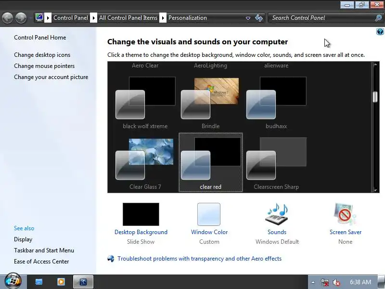Image resolution: width=385 pixels, height=289 pixels.
Task: Click the Sounds link
Action: (277, 232)
